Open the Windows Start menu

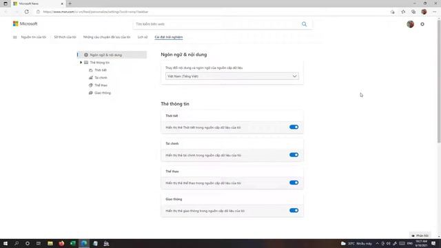point(6,243)
